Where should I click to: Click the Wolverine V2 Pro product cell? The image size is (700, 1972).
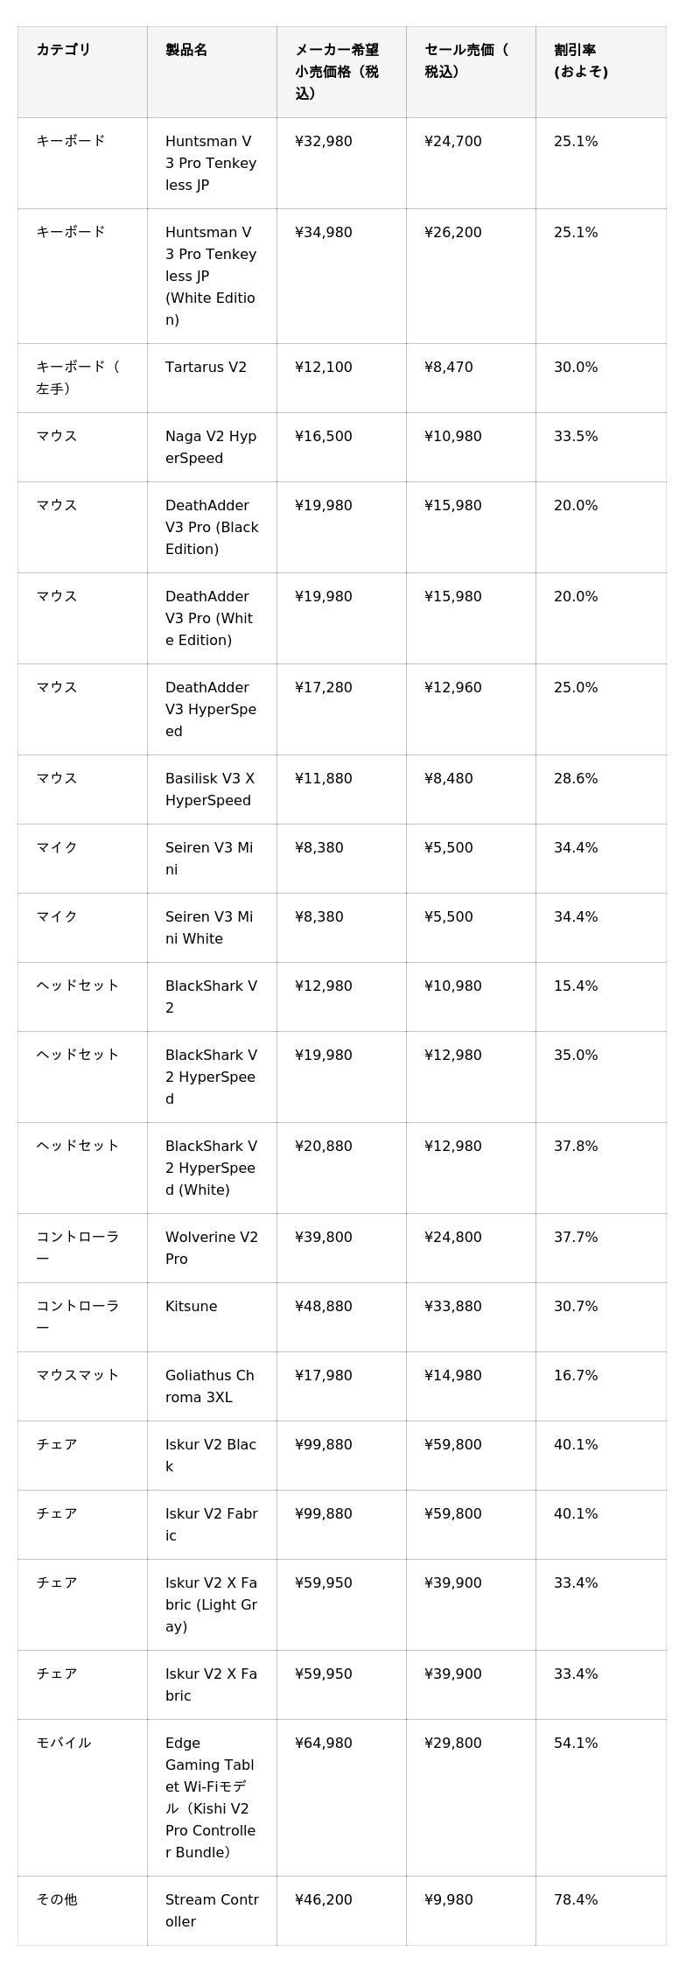click(212, 1248)
